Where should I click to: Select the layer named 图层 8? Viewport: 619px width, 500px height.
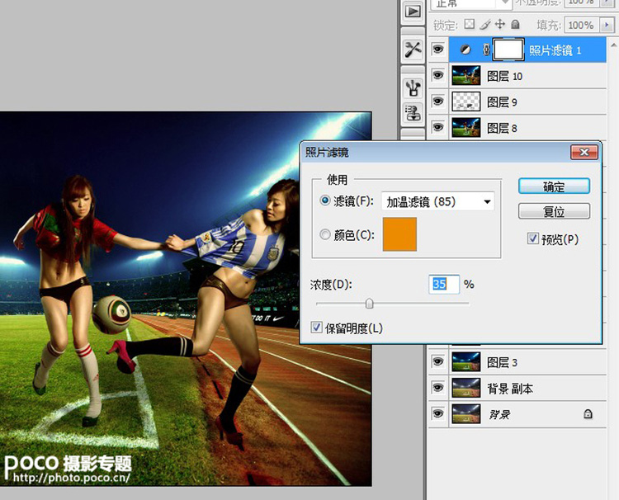[x=502, y=128]
